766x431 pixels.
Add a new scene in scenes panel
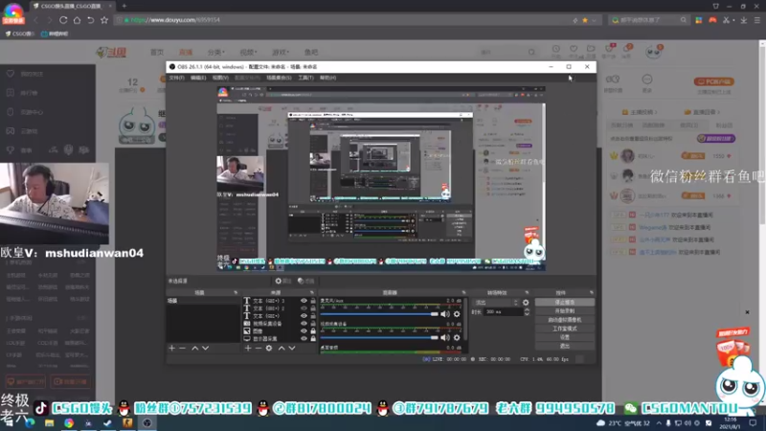pos(172,348)
